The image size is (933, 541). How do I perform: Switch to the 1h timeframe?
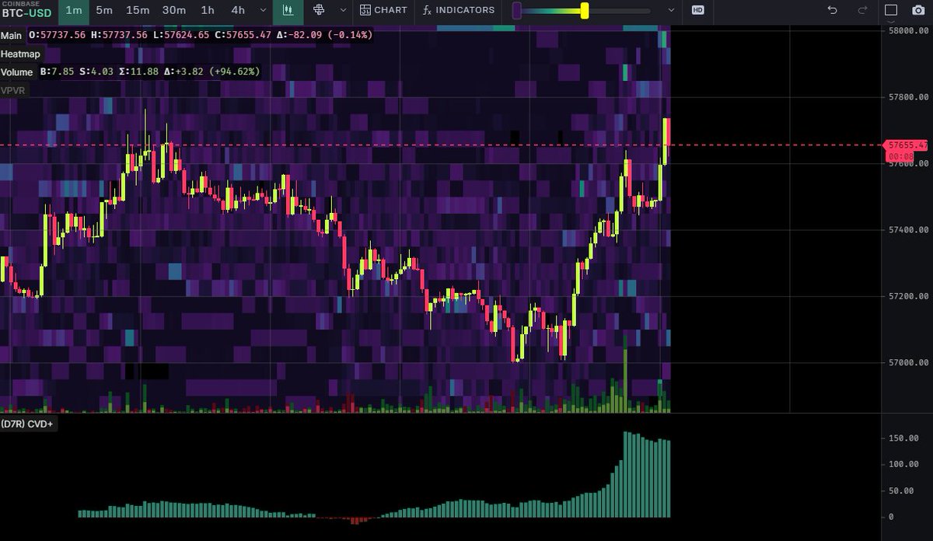[x=208, y=10]
